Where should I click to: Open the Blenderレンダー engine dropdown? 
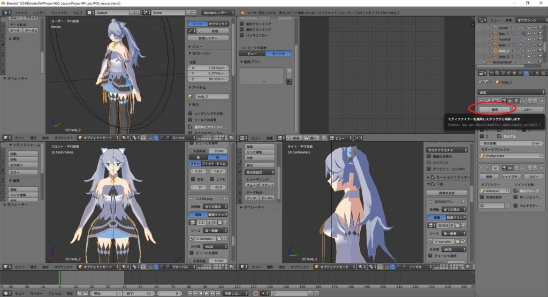(218, 13)
